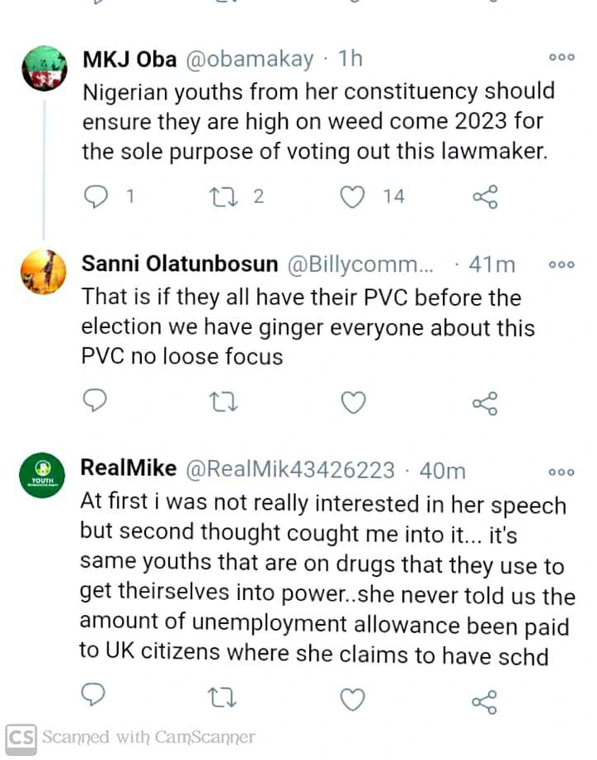
Task: Visit the @obamakay handle link
Action: pyautogui.click(x=250, y=59)
